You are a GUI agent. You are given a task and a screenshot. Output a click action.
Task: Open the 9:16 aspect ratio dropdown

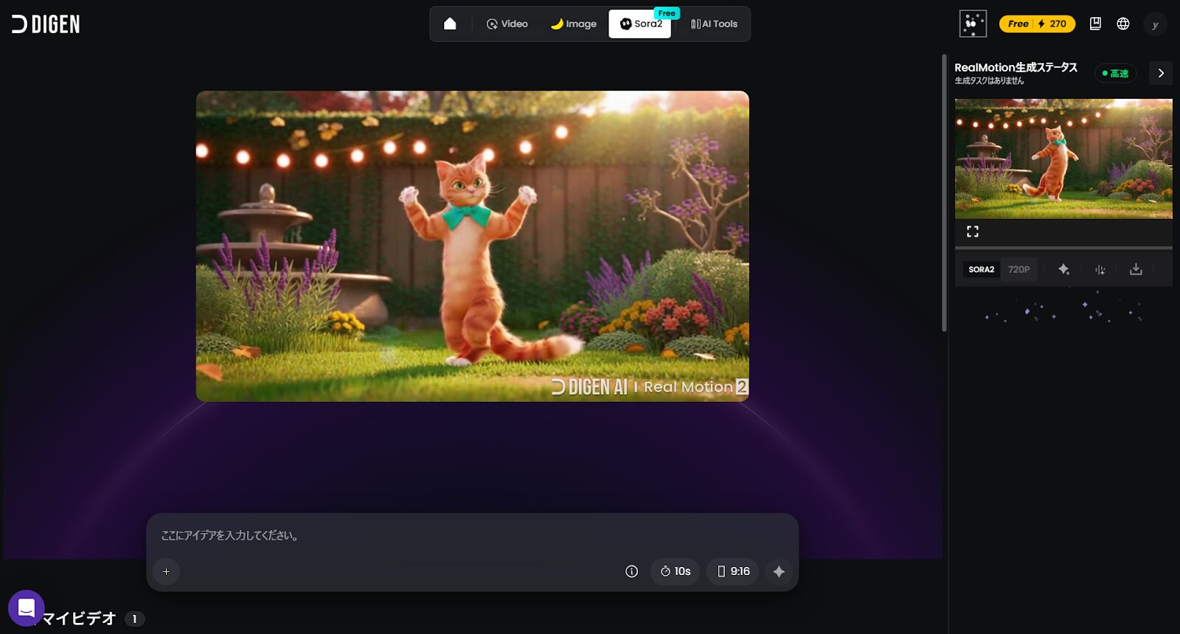click(x=733, y=571)
